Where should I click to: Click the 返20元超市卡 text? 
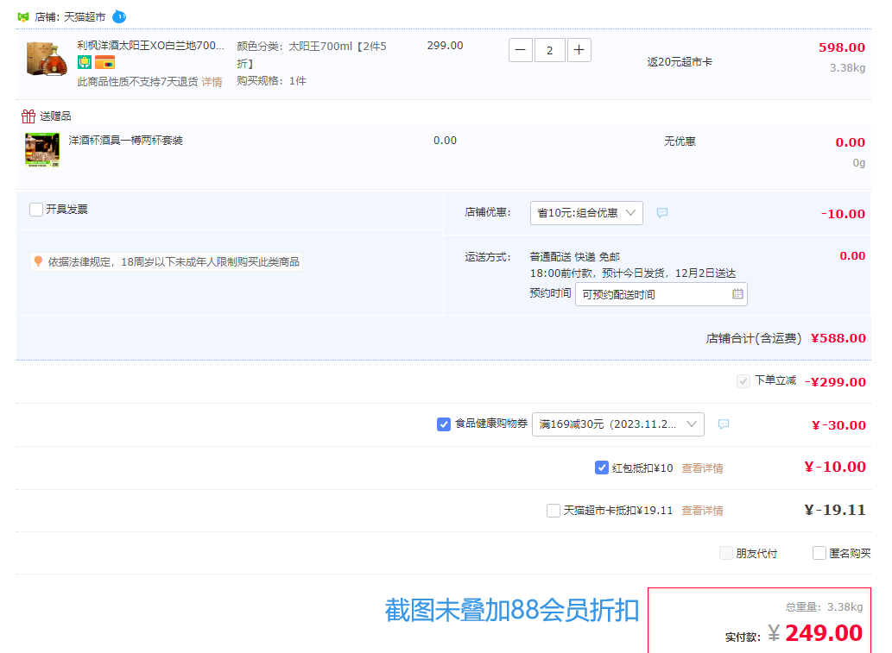coord(680,62)
